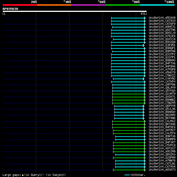Open hit UniRef100_A9PE71

pos(162,27)
